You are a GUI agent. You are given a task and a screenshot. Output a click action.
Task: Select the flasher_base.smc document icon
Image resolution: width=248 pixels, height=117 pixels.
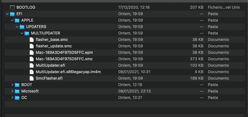pyautogui.click(x=32, y=40)
